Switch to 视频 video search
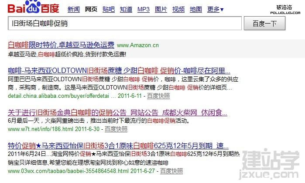 [178, 9]
